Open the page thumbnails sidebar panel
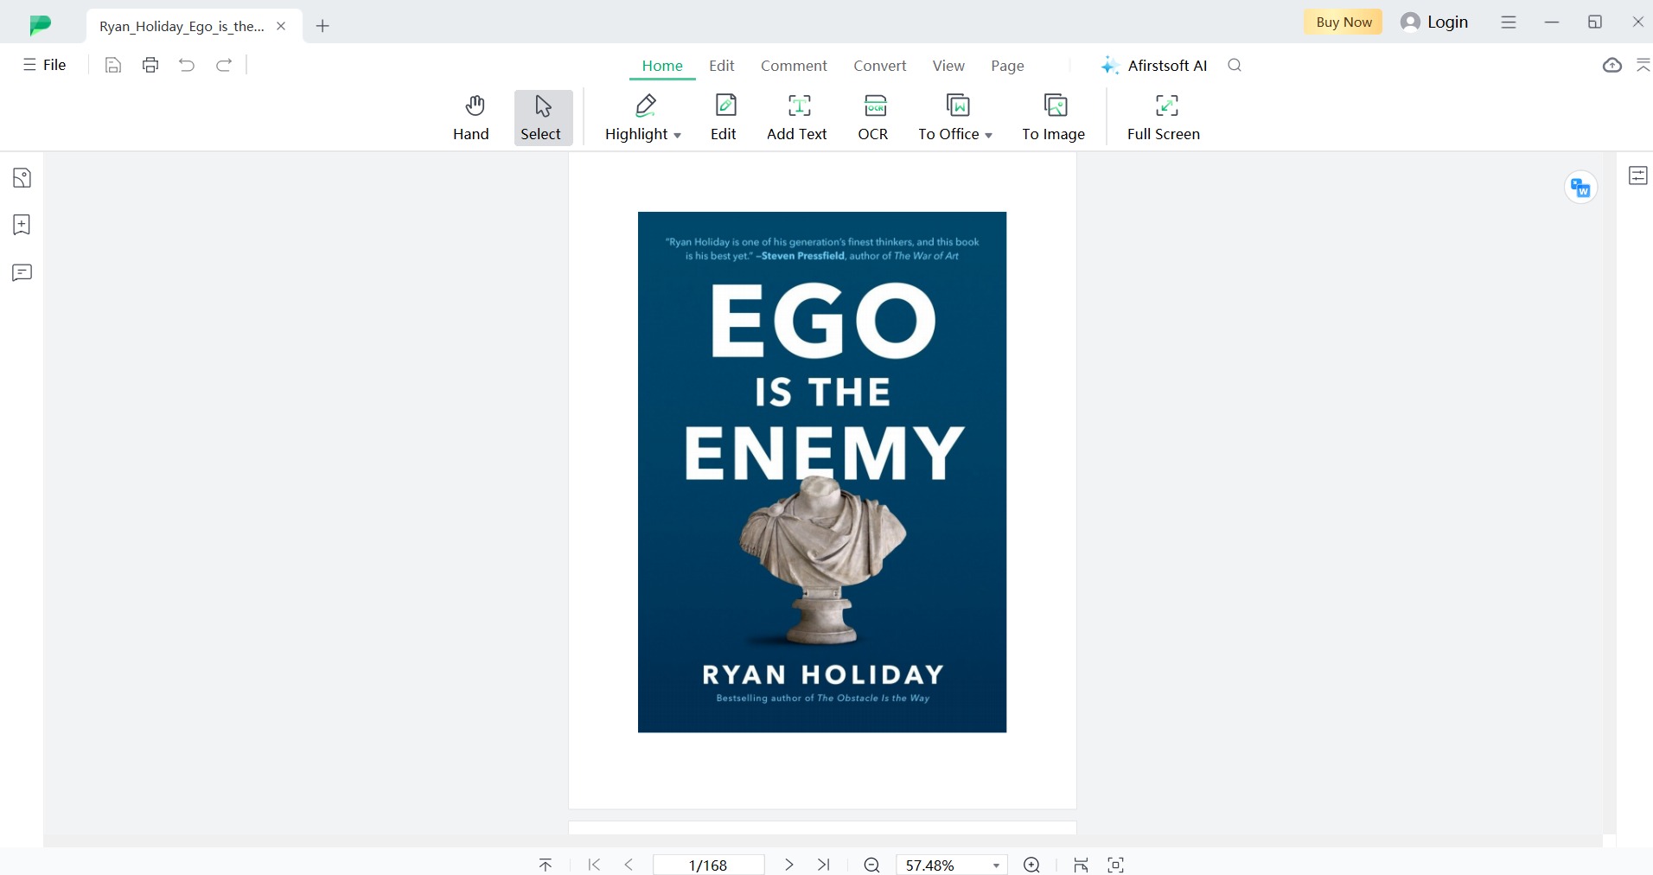 click(x=22, y=178)
